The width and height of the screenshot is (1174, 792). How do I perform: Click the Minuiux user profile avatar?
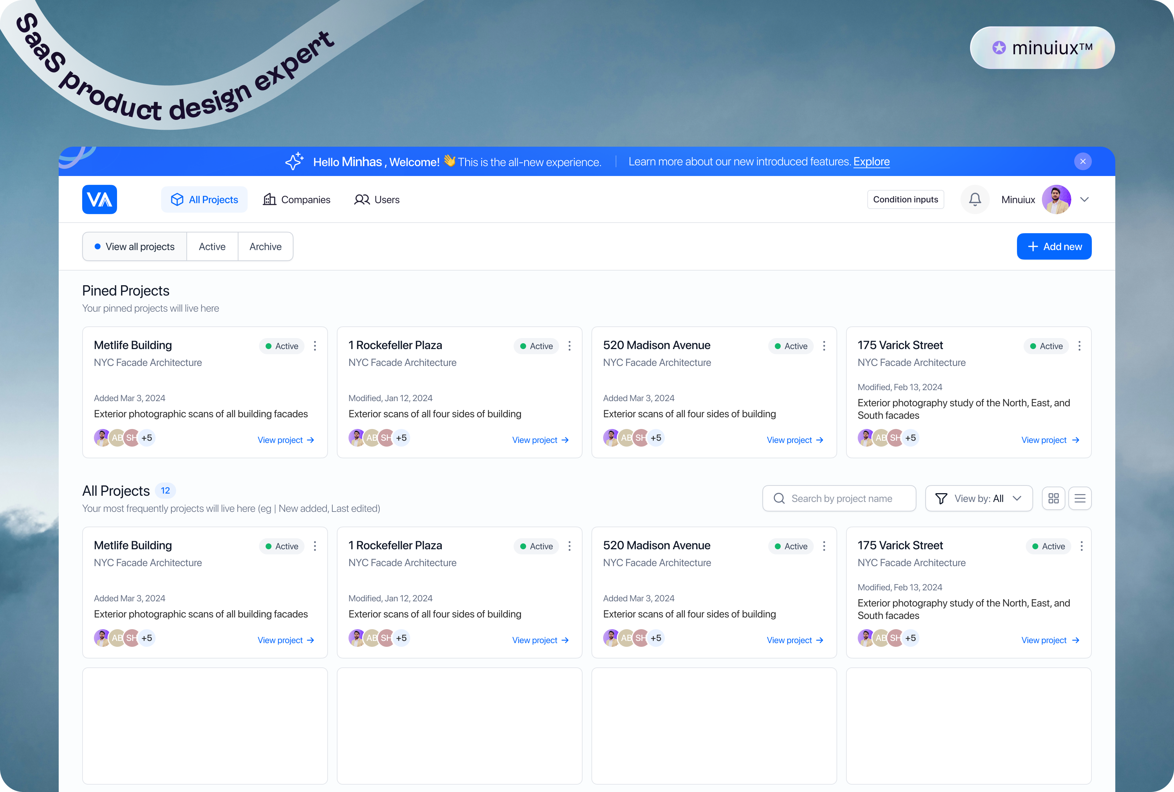click(1056, 199)
